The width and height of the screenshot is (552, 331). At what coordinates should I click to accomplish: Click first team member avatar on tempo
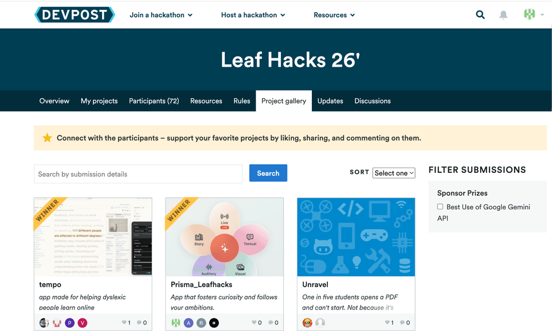pyautogui.click(x=44, y=323)
